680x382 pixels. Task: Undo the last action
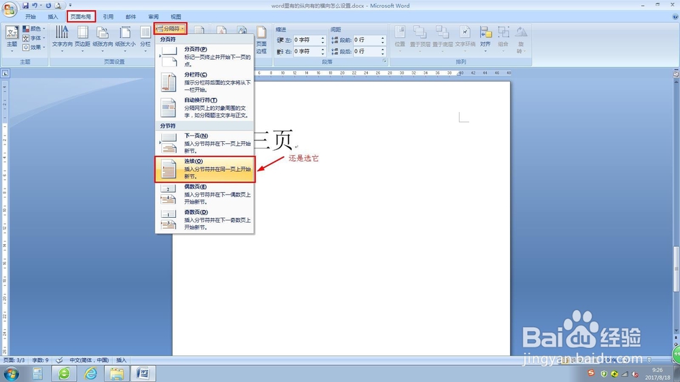pyautogui.click(x=35, y=5)
